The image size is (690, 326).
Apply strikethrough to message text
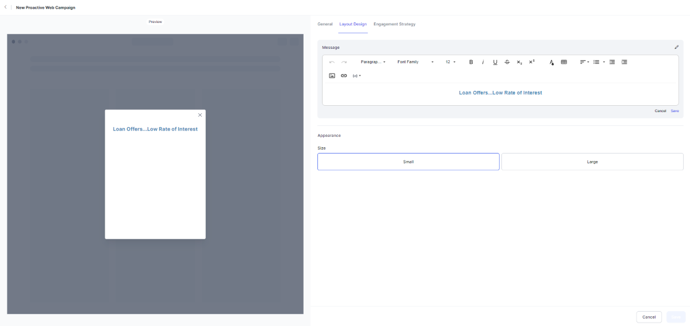(x=507, y=62)
